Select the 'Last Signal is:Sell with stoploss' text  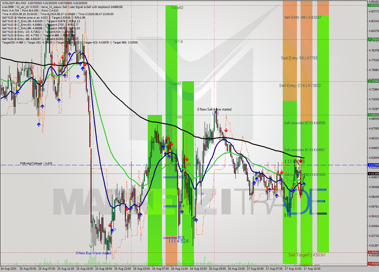tap(88, 7)
